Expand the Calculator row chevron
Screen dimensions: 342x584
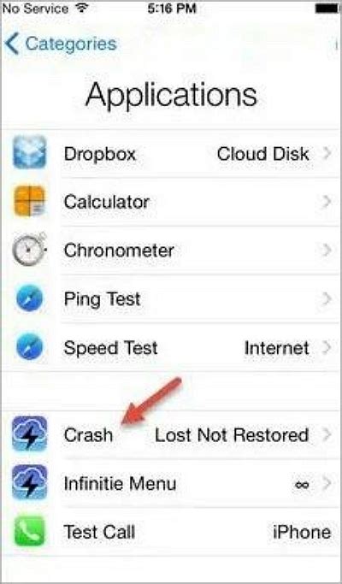327,202
